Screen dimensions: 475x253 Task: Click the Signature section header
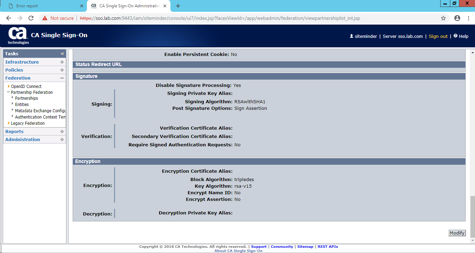pyautogui.click(x=269, y=76)
